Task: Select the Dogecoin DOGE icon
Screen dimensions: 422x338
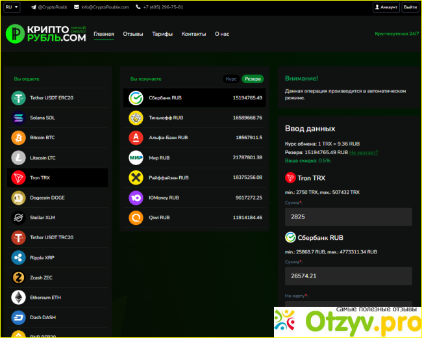Action: (x=18, y=198)
